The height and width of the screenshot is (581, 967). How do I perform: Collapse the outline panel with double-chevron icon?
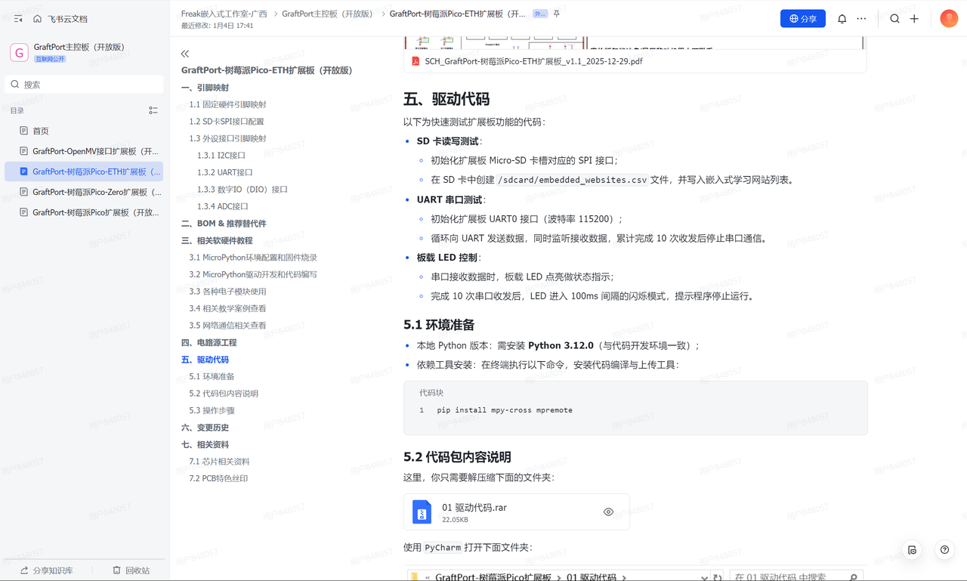185,54
